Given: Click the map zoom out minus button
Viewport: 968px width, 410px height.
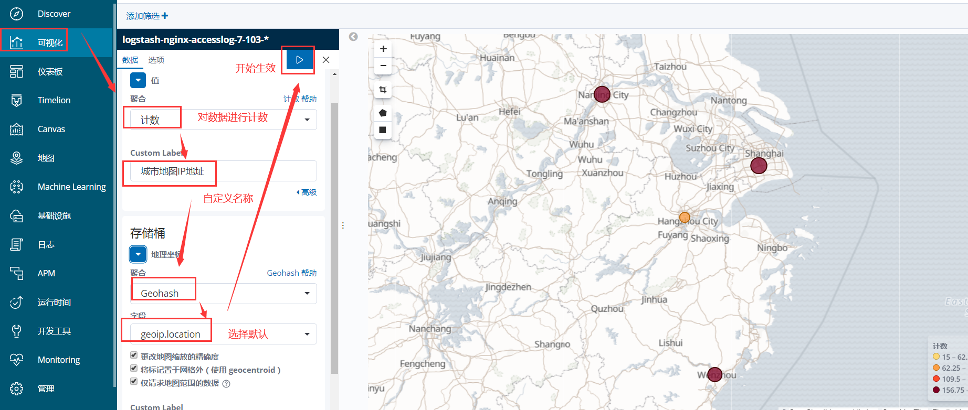Looking at the screenshot, I should pyautogui.click(x=383, y=66).
